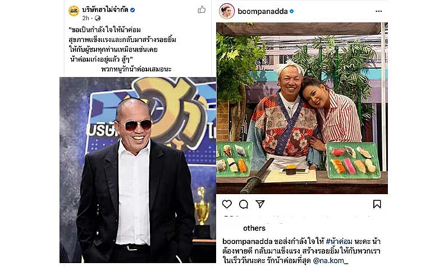Image resolution: width=421 pixels, height=267 pixels.
Task: Click verified badge next to boompanadda
Action: click(x=291, y=11)
